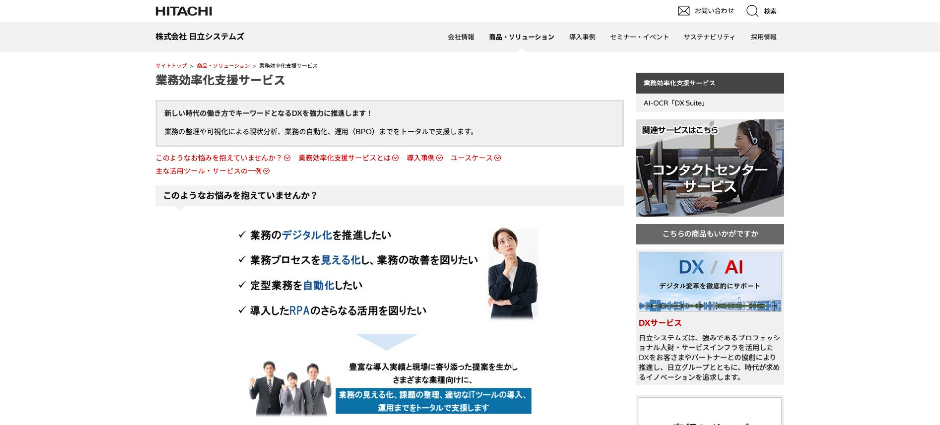Click 業務効率化支援サービス page title
Viewport: 940px width, 425px height.
(x=220, y=80)
